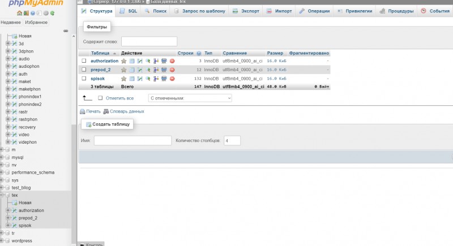
Task: Expand the 3d table tree node
Action: (x=8, y=44)
